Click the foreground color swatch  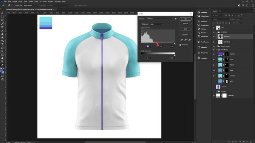(2, 71)
